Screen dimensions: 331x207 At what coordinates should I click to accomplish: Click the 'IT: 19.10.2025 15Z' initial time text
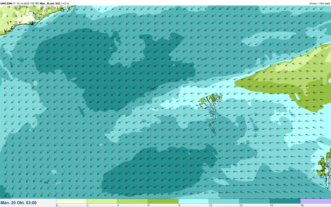pos(24,3)
